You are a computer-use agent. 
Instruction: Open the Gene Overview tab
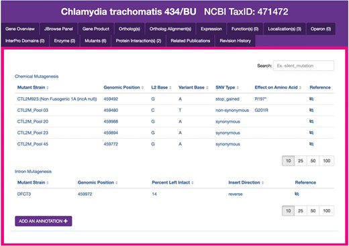tap(20, 29)
